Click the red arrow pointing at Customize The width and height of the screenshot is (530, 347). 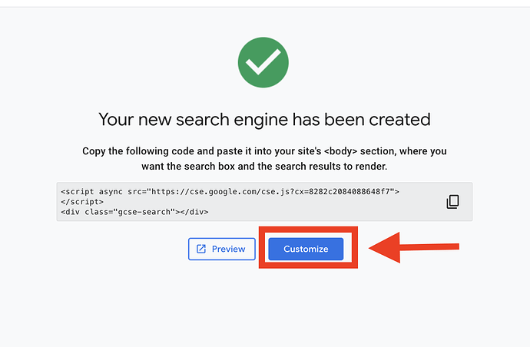click(x=414, y=247)
